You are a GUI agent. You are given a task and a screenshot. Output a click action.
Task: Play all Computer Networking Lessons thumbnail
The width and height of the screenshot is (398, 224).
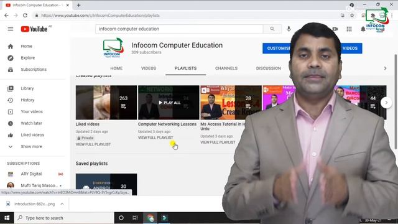[x=169, y=103]
